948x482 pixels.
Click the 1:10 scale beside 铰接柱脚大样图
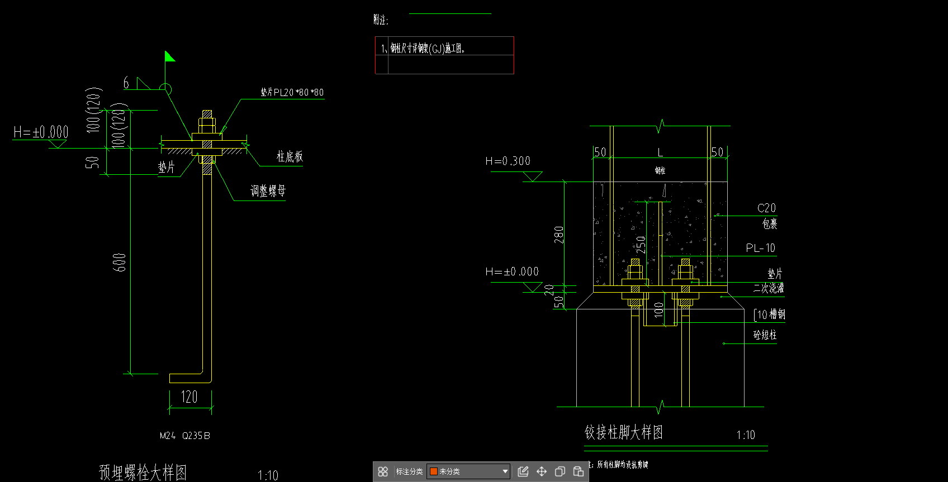746,435
